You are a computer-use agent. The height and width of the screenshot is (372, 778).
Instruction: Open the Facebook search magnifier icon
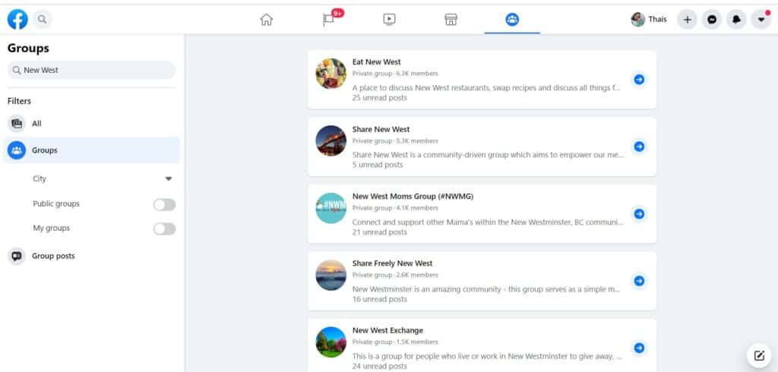pos(43,19)
